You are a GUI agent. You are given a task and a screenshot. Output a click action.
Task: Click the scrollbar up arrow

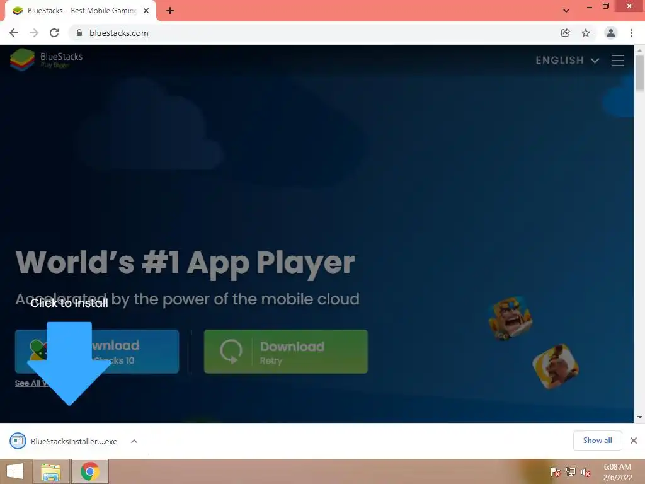tap(639, 50)
